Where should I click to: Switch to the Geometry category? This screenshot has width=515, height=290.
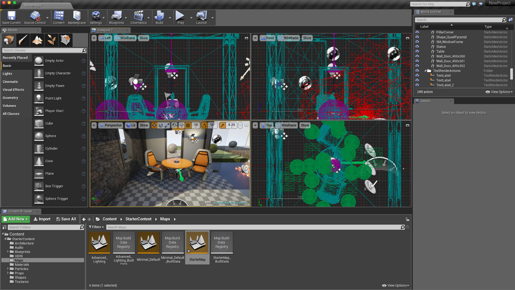[10, 97]
